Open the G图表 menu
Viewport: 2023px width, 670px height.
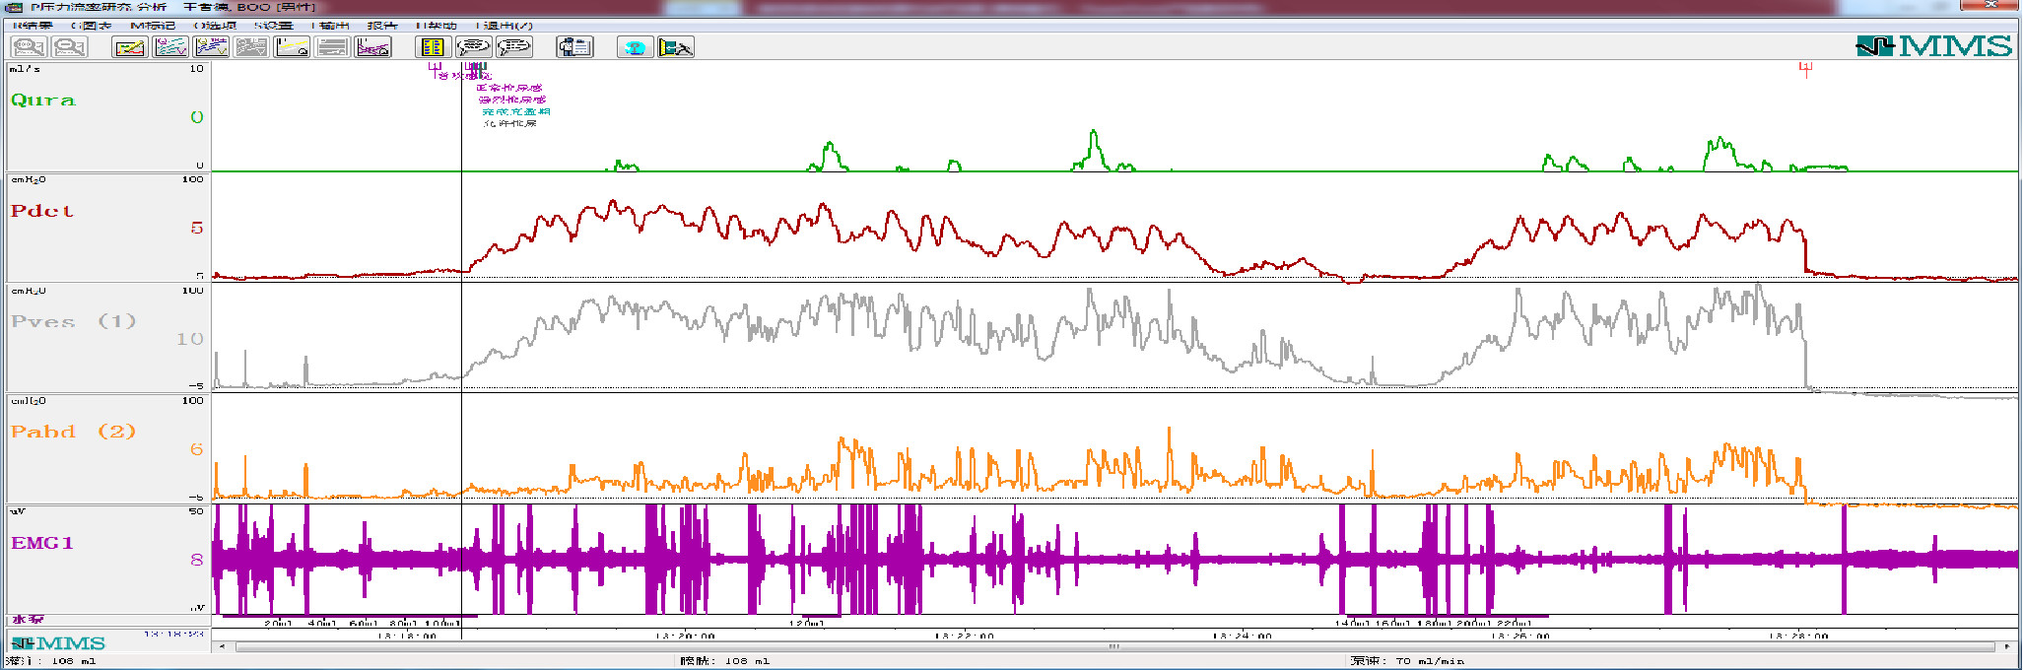[92, 26]
